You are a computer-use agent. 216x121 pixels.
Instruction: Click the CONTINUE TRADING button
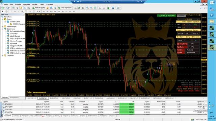click(x=166, y=16)
